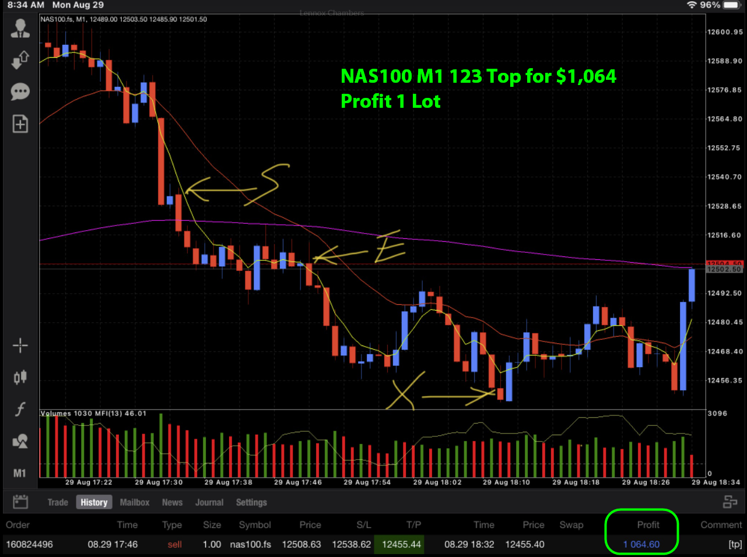Screen dimensions: 747x557
Task: Toggle the crosshair cursor tool
Action: [x=20, y=346]
